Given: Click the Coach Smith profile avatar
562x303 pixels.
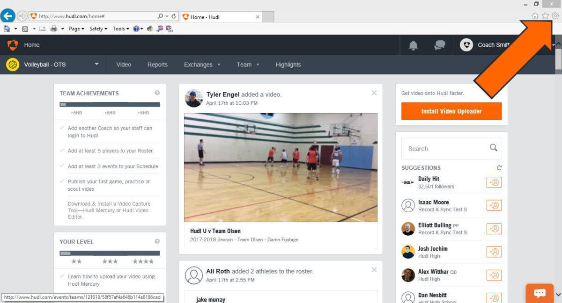Looking at the screenshot, I should 466,45.
